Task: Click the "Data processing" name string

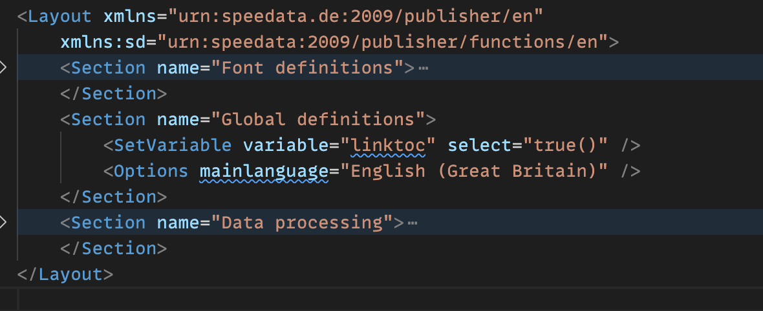Action: (x=302, y=223)
